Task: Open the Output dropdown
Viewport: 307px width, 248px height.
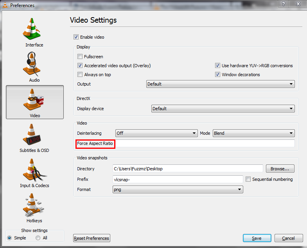Action: coord(221,84)
